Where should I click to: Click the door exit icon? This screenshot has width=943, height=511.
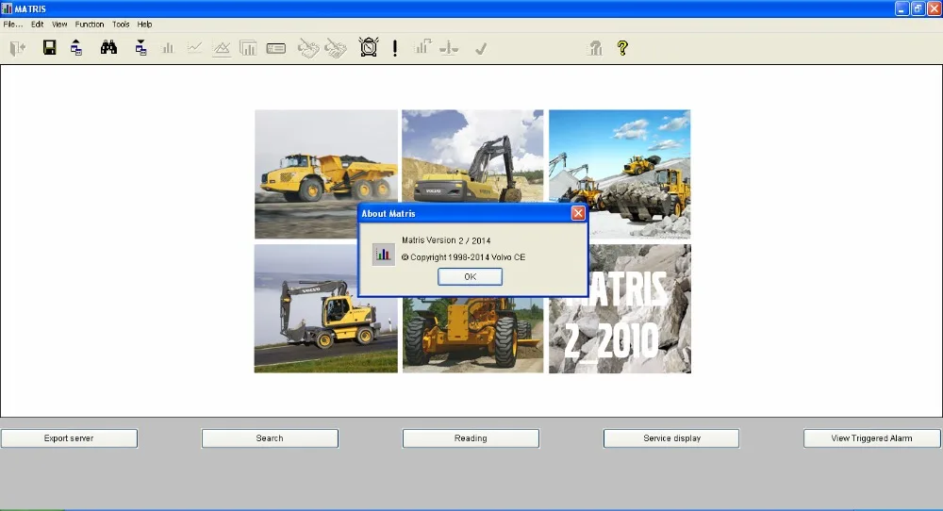17,48
